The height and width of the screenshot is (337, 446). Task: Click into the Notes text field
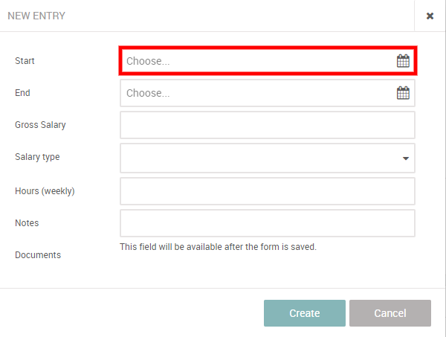[x=267, y=222]
